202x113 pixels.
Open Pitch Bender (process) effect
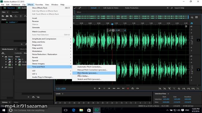pyautogui.click(x=94, y=73)
